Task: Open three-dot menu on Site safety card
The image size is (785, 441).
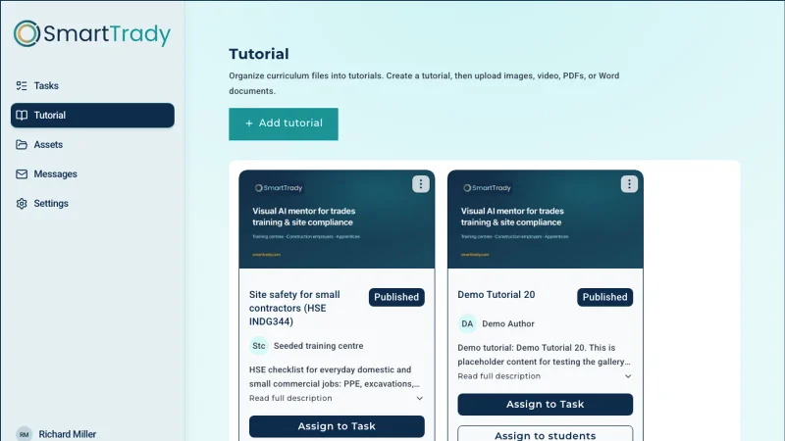Action: 421,184
